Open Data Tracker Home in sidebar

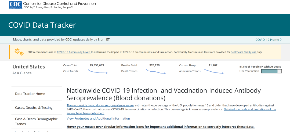point(30,94)
